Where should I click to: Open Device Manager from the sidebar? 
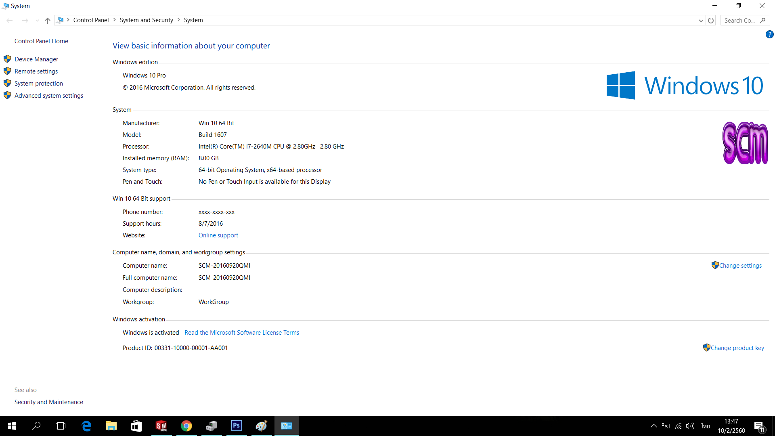(36, 59)
